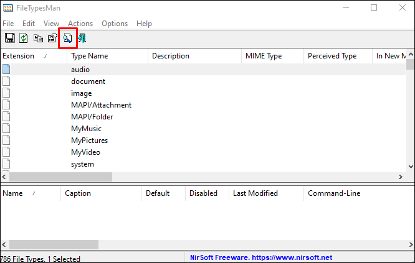Image resolution: width=415 pixels, height=263 pixels.
Task: Maximize the FileTypesMan window
Action: click(x=374, y=7)
